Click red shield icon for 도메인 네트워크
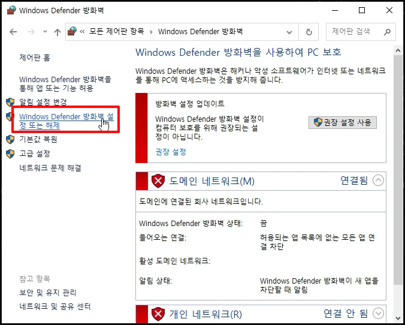405x325 pixels. tap(158, 181)
